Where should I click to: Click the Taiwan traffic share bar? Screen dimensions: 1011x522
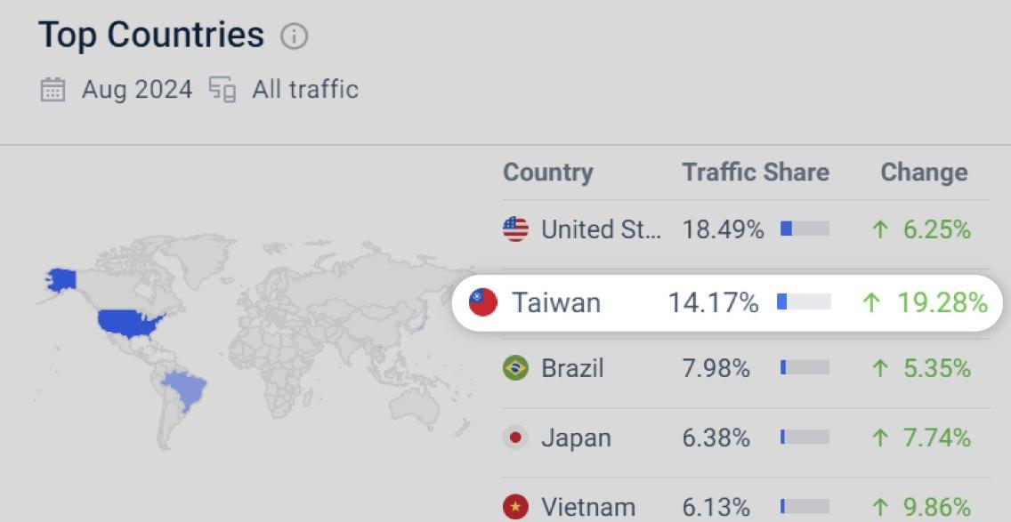tap(804, 302)
